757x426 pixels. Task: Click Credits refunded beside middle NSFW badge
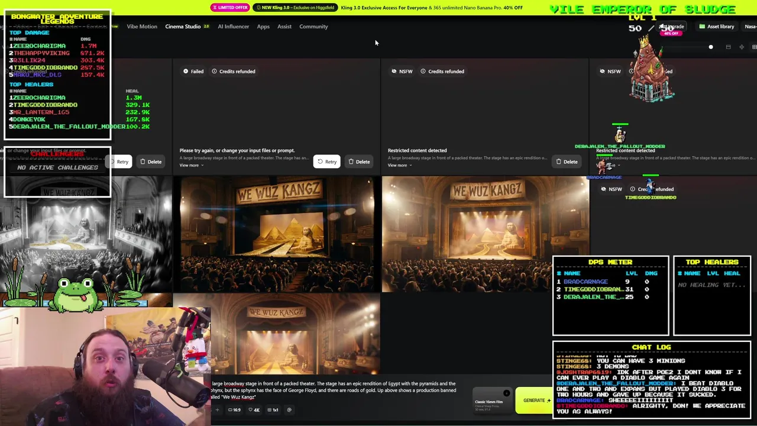click(x=442, y=72)
